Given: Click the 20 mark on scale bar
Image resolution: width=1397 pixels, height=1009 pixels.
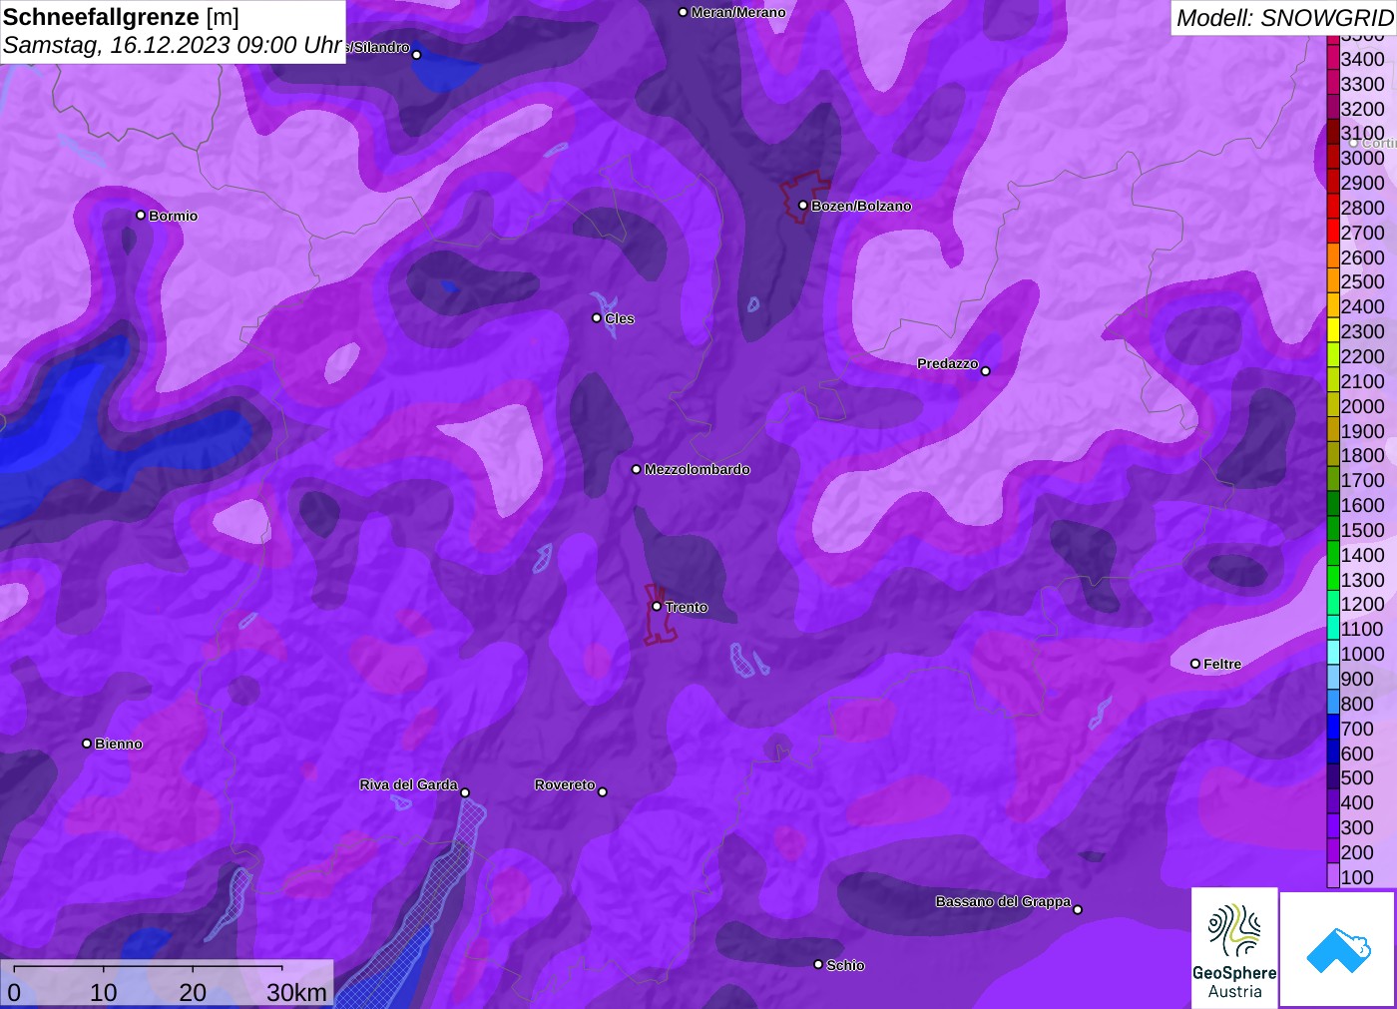Looking at the screenshot, I should click(x=193, y=992).
